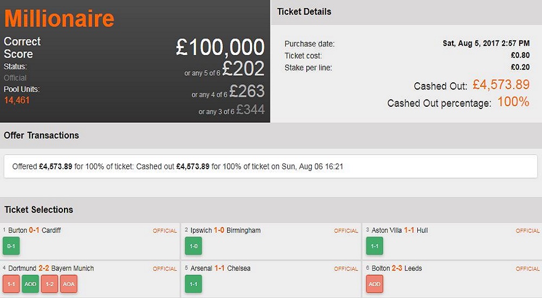542x298 pixels.
Task: Click the green AOD badge under Dortmund match
Action: 30,284
